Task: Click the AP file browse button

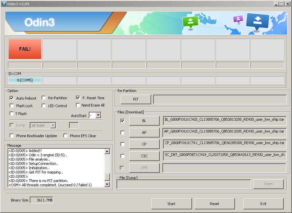Action: click(x=144, y=133)
